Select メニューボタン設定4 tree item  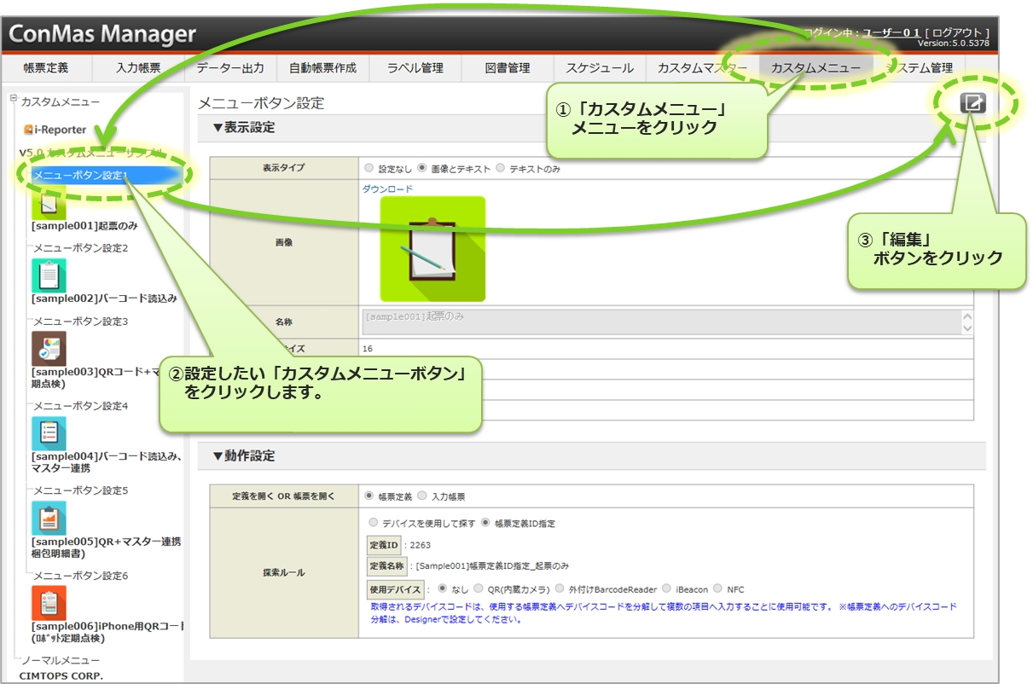coord(80,406)
